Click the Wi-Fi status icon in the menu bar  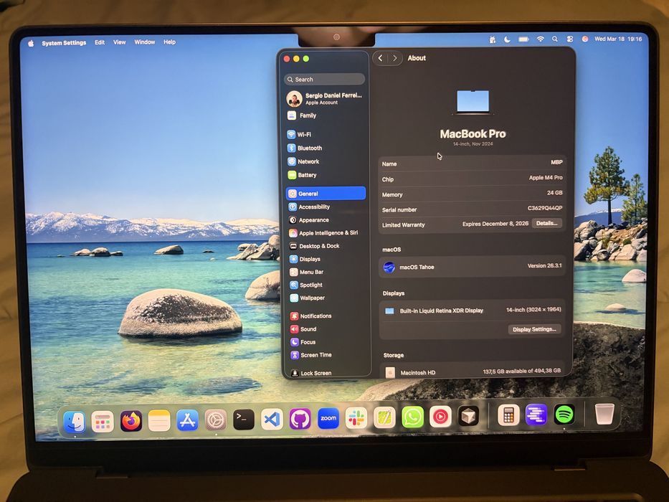coord(540,39)
